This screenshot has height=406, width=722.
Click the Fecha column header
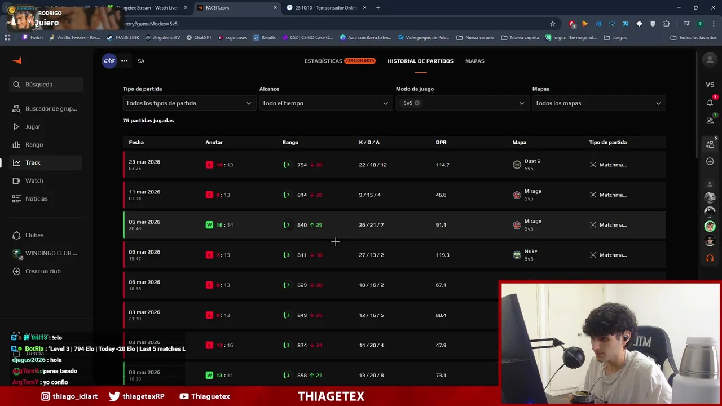point(136,142)
